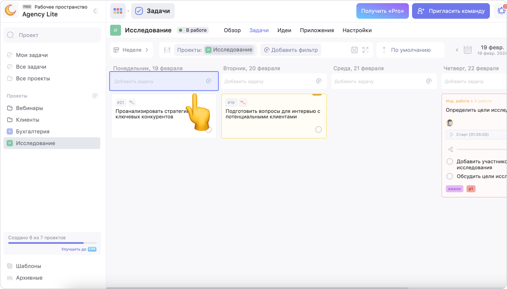Click the save filter floppy disk icon

click(x=355, y=50)
